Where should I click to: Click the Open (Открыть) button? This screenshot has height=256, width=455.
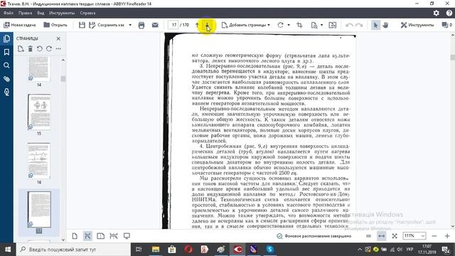point(55,26)
